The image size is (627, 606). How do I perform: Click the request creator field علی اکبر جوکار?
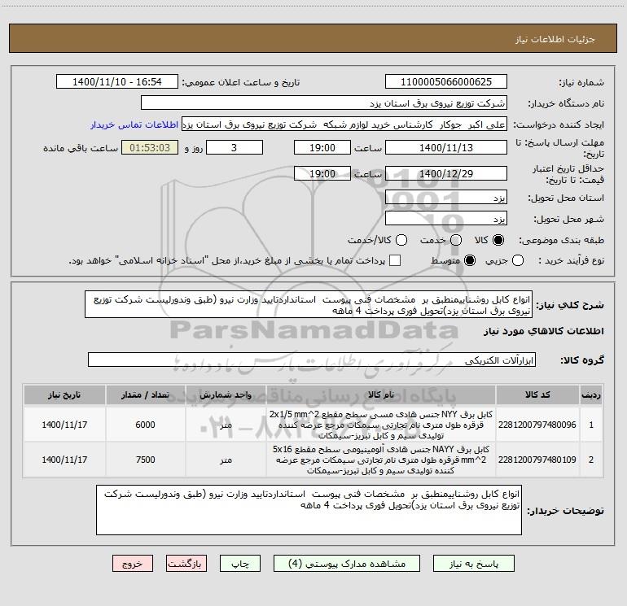pos(344,124)
